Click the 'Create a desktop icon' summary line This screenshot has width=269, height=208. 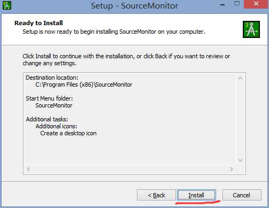tap(68, 133)
